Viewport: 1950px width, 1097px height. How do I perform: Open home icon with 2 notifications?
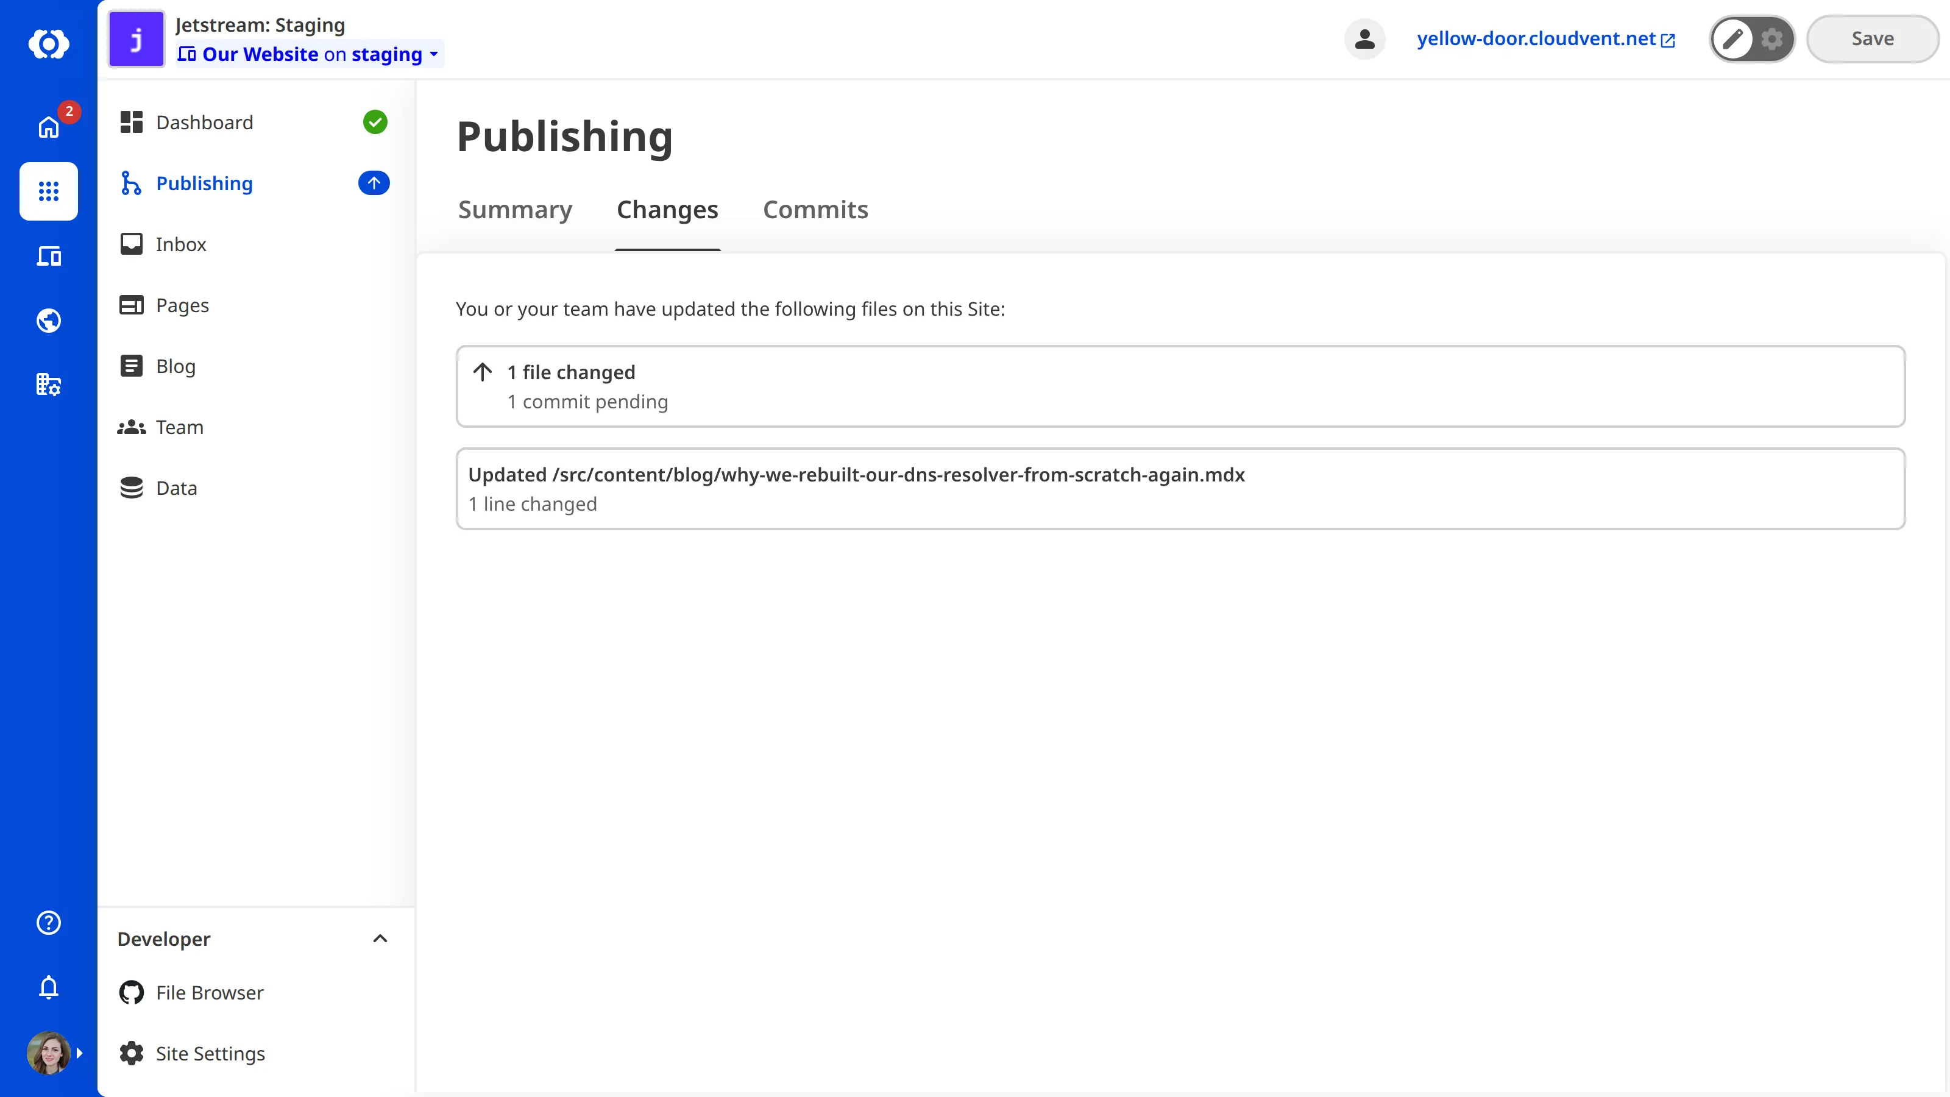[x=49, y=126]
